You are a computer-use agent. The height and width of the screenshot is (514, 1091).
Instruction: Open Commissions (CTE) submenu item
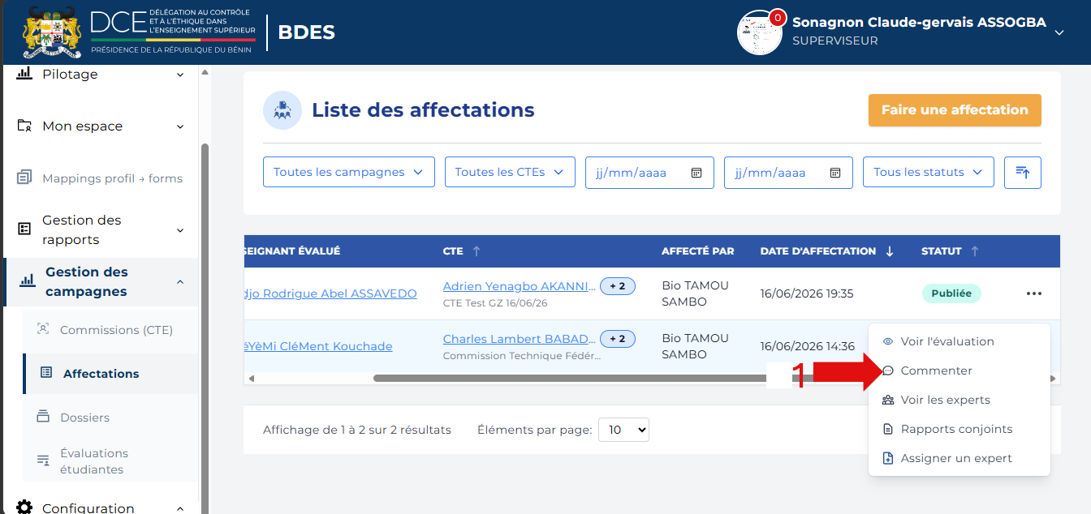coord(116,330)
